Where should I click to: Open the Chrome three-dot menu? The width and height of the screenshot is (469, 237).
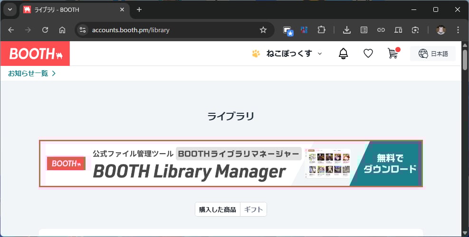(x=458, y=30)
